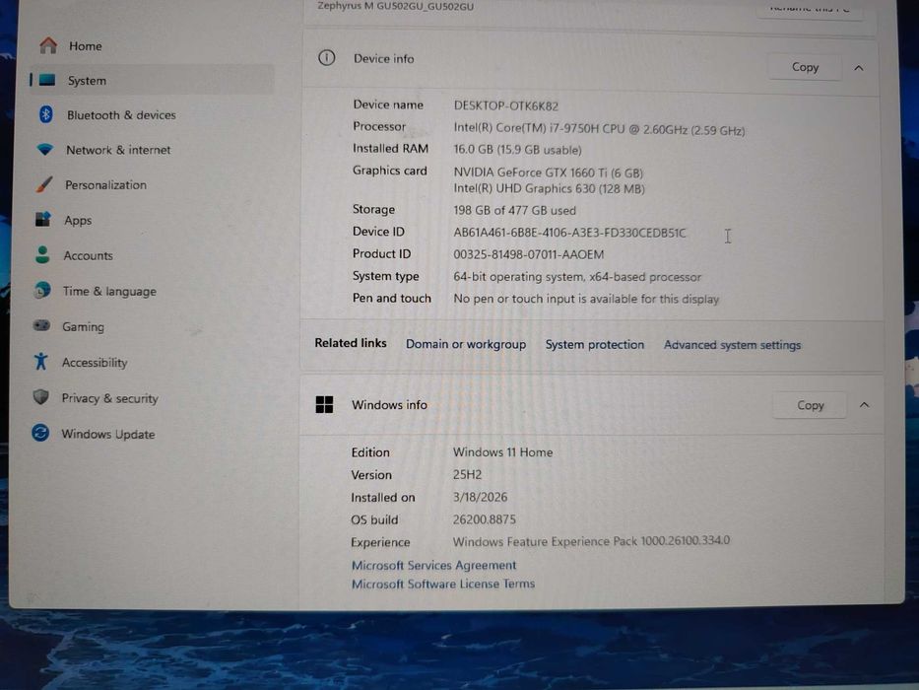Open the Accounts person icon
Viewport: 919px width, 690px height.
(42, 254)
